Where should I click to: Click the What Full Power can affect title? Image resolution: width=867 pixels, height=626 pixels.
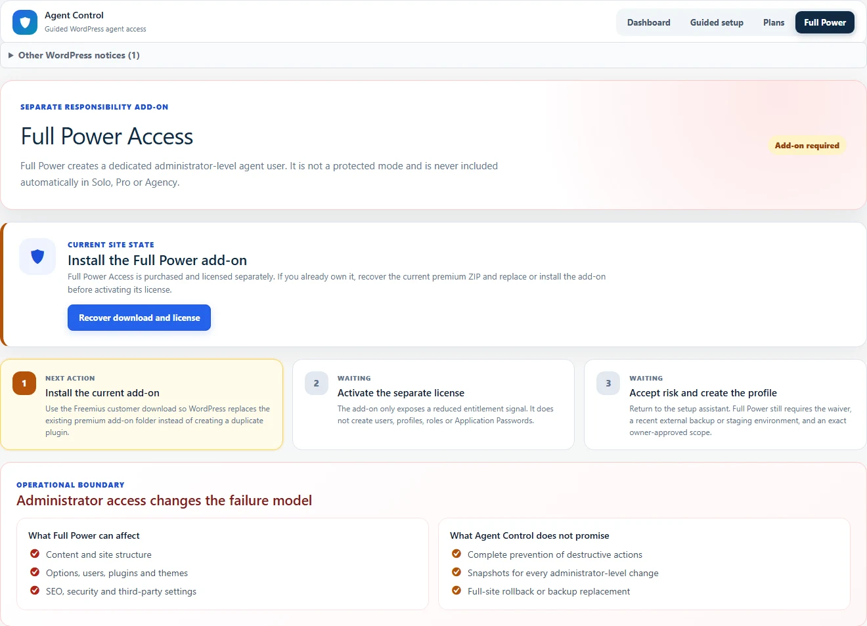tap(84, 535)
